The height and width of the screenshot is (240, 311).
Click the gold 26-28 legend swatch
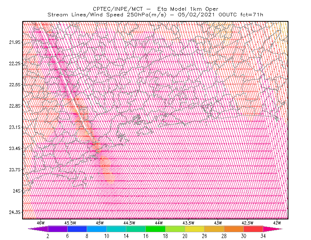(x=214, y=229)
